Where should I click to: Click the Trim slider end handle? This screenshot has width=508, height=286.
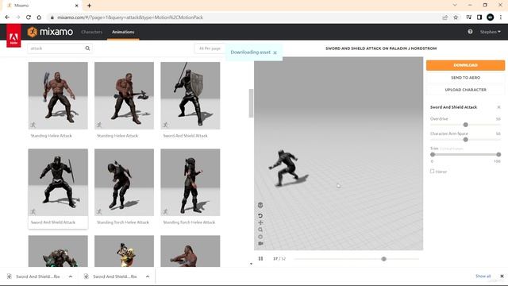[x=498, y=155]
